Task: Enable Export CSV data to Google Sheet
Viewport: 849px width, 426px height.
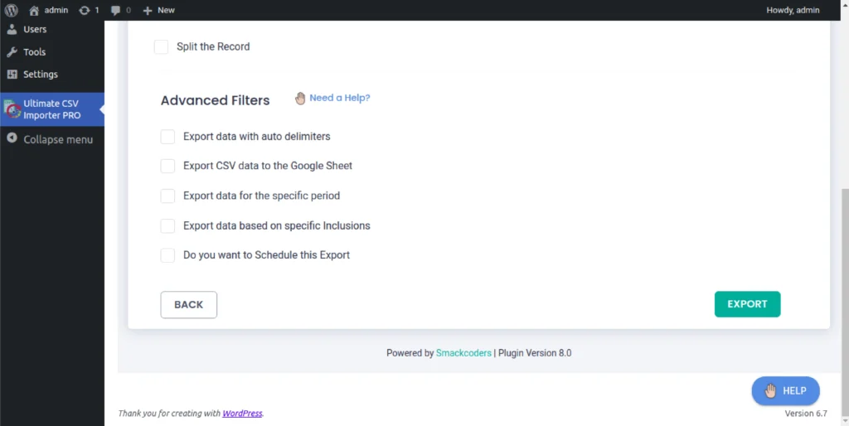Action: (x=167, y=167)
